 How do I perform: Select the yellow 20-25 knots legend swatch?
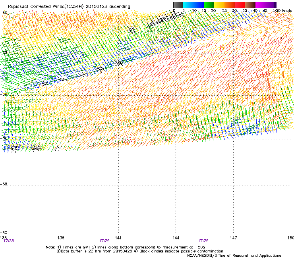tap(219, 5)
